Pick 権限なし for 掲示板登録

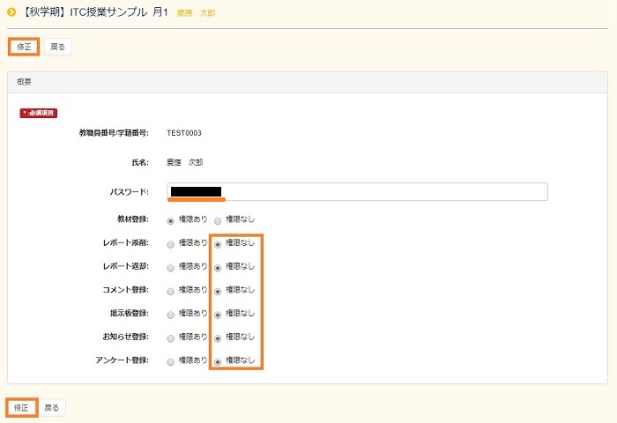point(218,314)
